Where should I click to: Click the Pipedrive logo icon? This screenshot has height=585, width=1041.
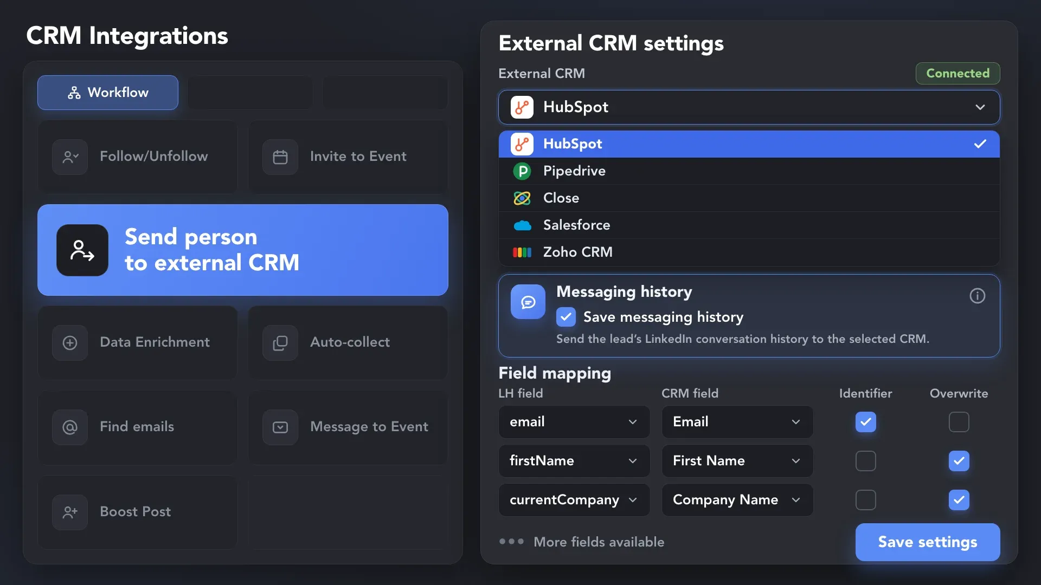522,171
